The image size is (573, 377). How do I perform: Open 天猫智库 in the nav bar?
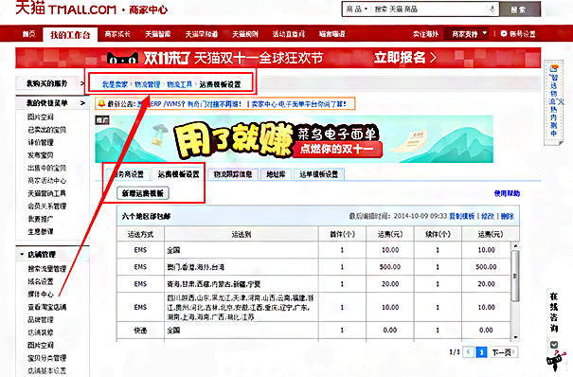[x=158, y=34]
